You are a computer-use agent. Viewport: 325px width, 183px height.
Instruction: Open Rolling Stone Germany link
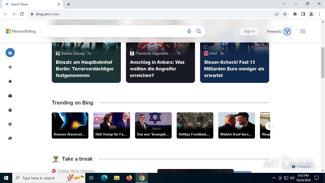[x=76, y=171]
